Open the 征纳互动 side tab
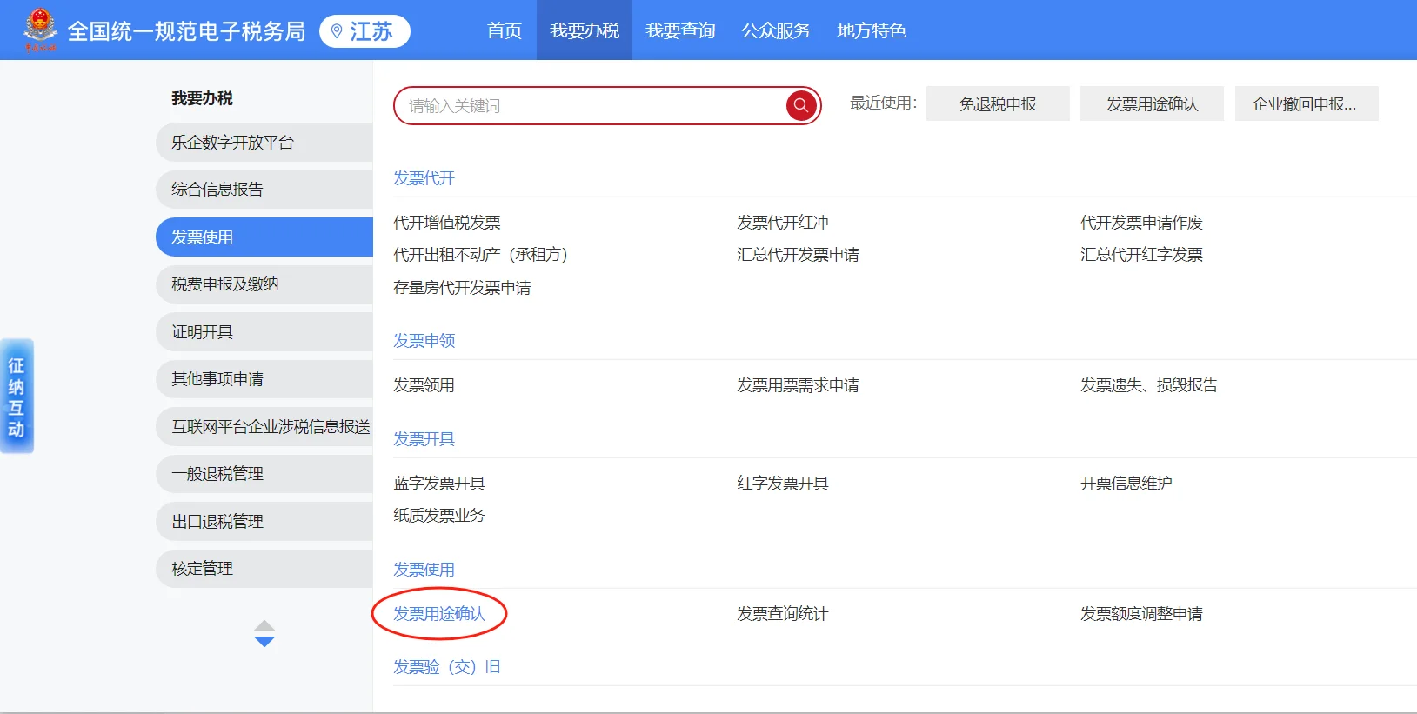1417x714 pixels. (x=17, y=397)
